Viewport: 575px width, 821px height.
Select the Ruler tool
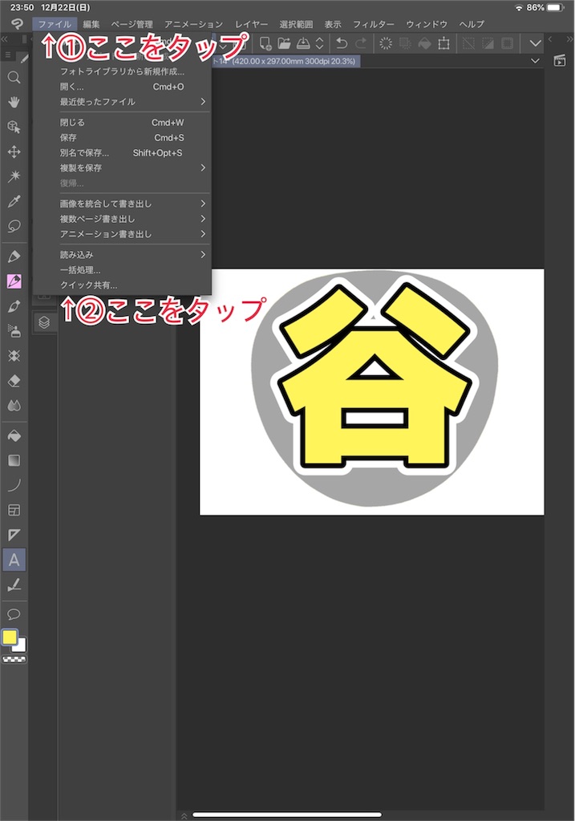click(14, 535)
